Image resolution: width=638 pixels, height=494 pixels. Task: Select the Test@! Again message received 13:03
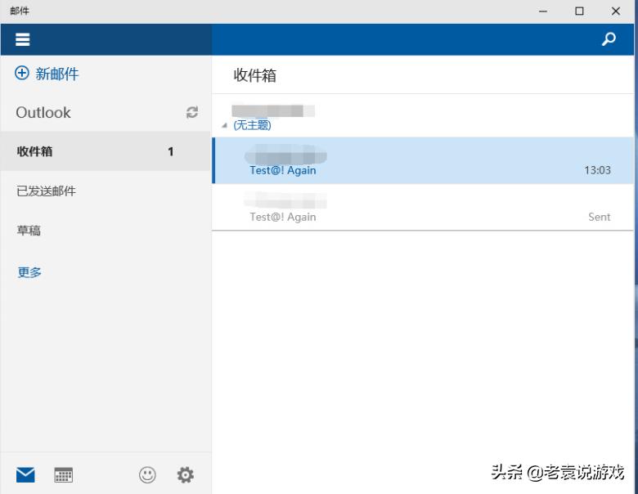click(x=423, y=160)
